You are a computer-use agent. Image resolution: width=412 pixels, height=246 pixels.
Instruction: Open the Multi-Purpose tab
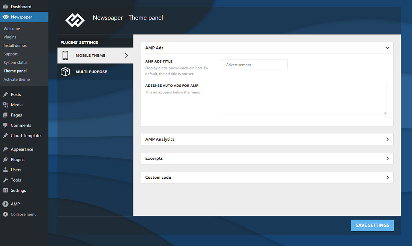tap(95, 72)
